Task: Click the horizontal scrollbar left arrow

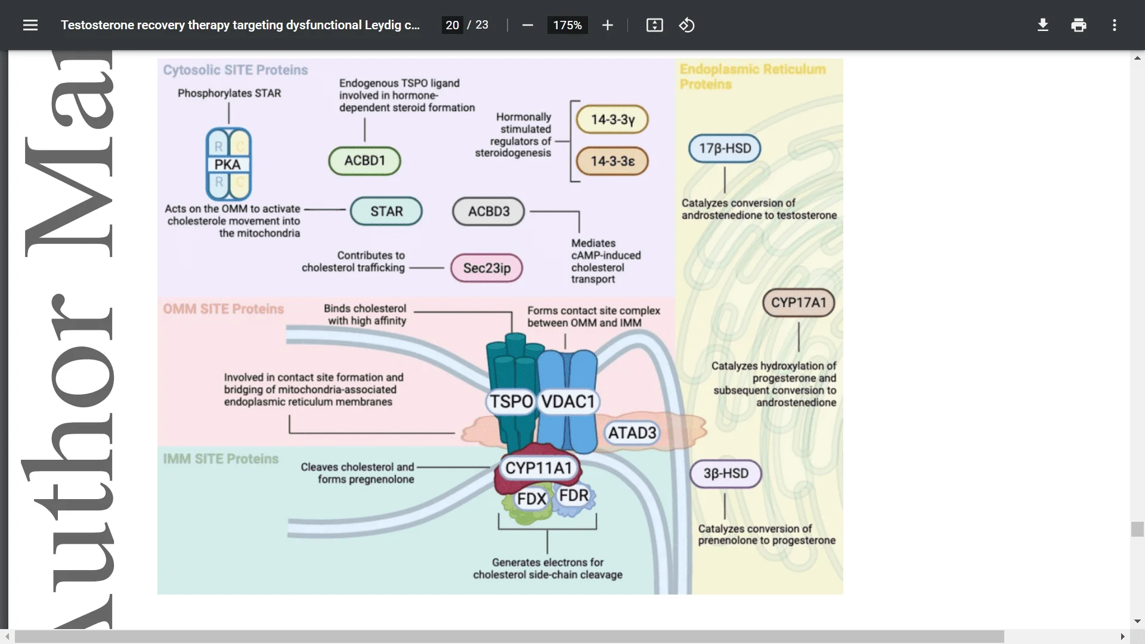Action: point(7,636)
